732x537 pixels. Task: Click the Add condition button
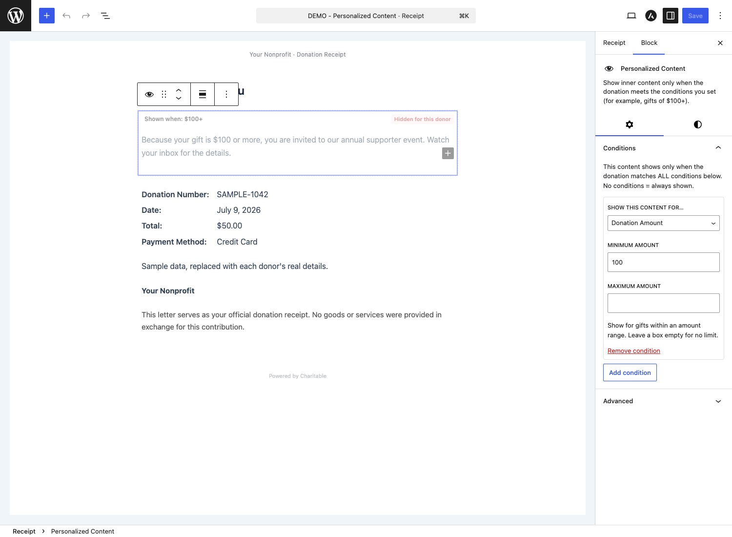pyautogui.click(x=630, y=372)
